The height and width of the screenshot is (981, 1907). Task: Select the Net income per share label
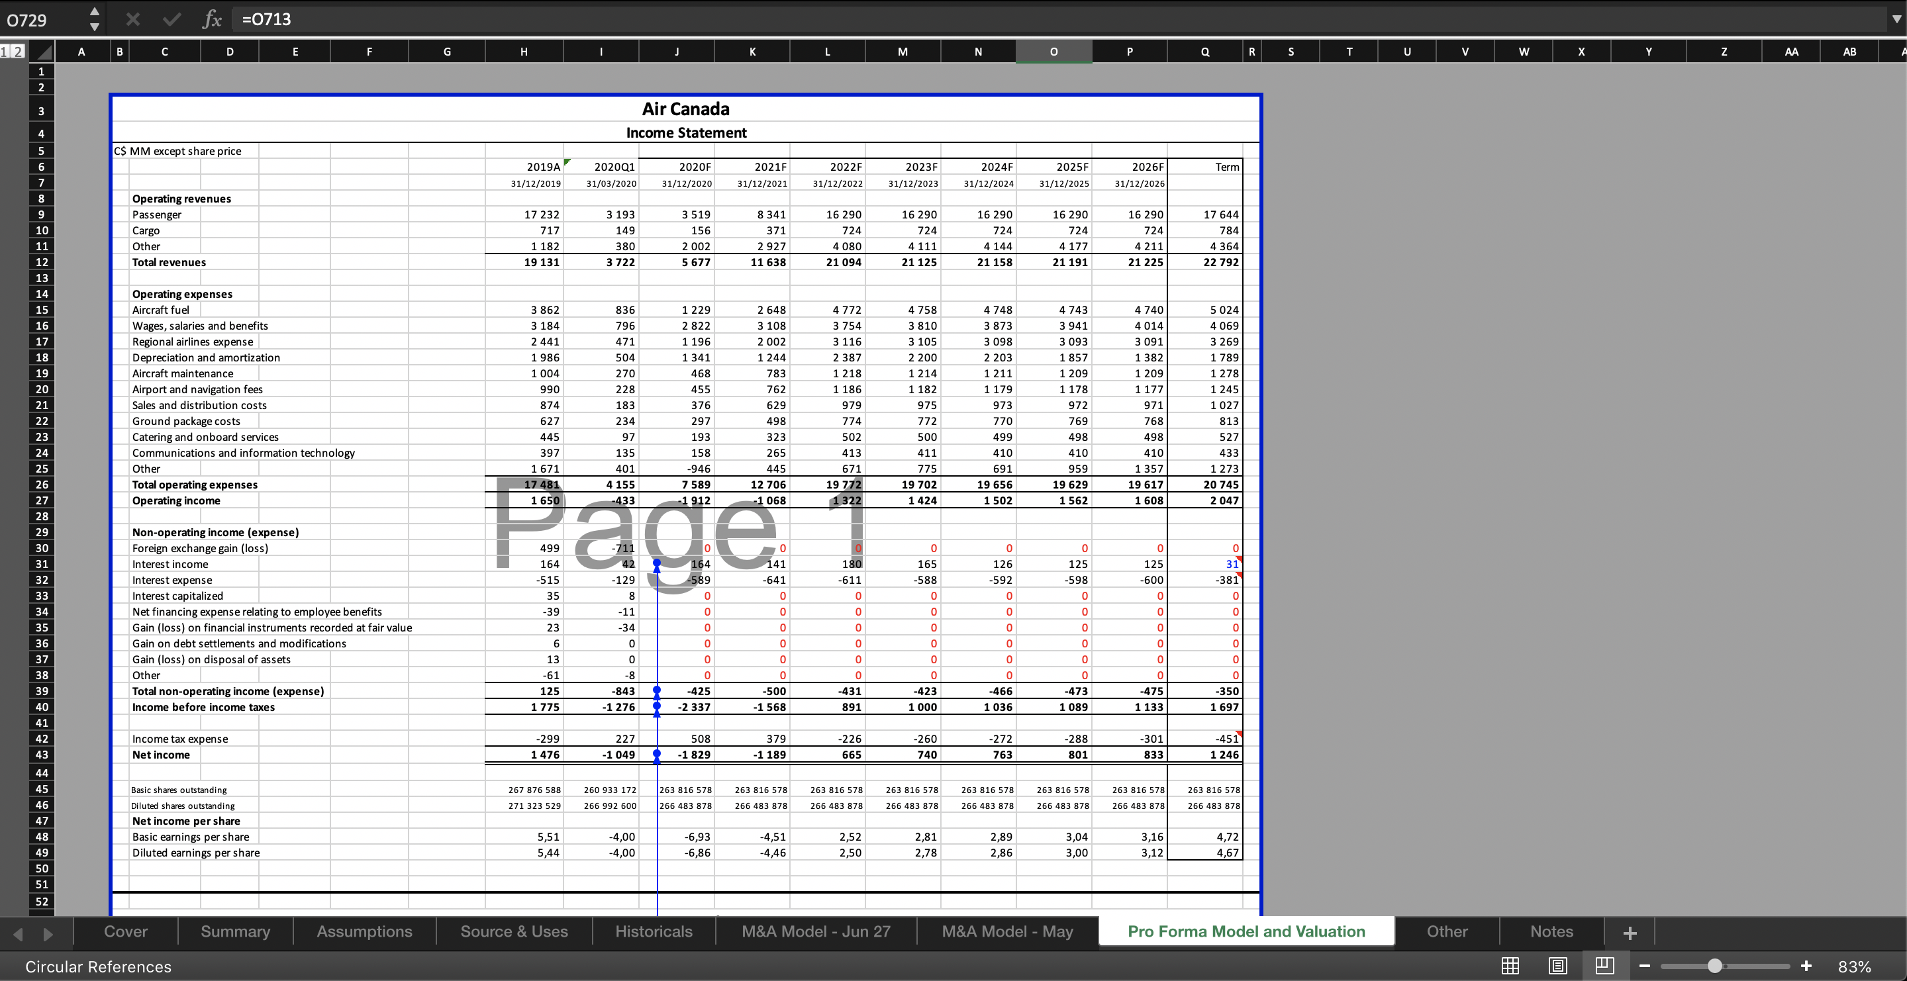(x=186, y=820)
